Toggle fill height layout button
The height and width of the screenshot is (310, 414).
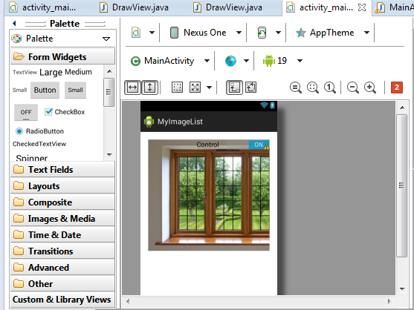149,88
